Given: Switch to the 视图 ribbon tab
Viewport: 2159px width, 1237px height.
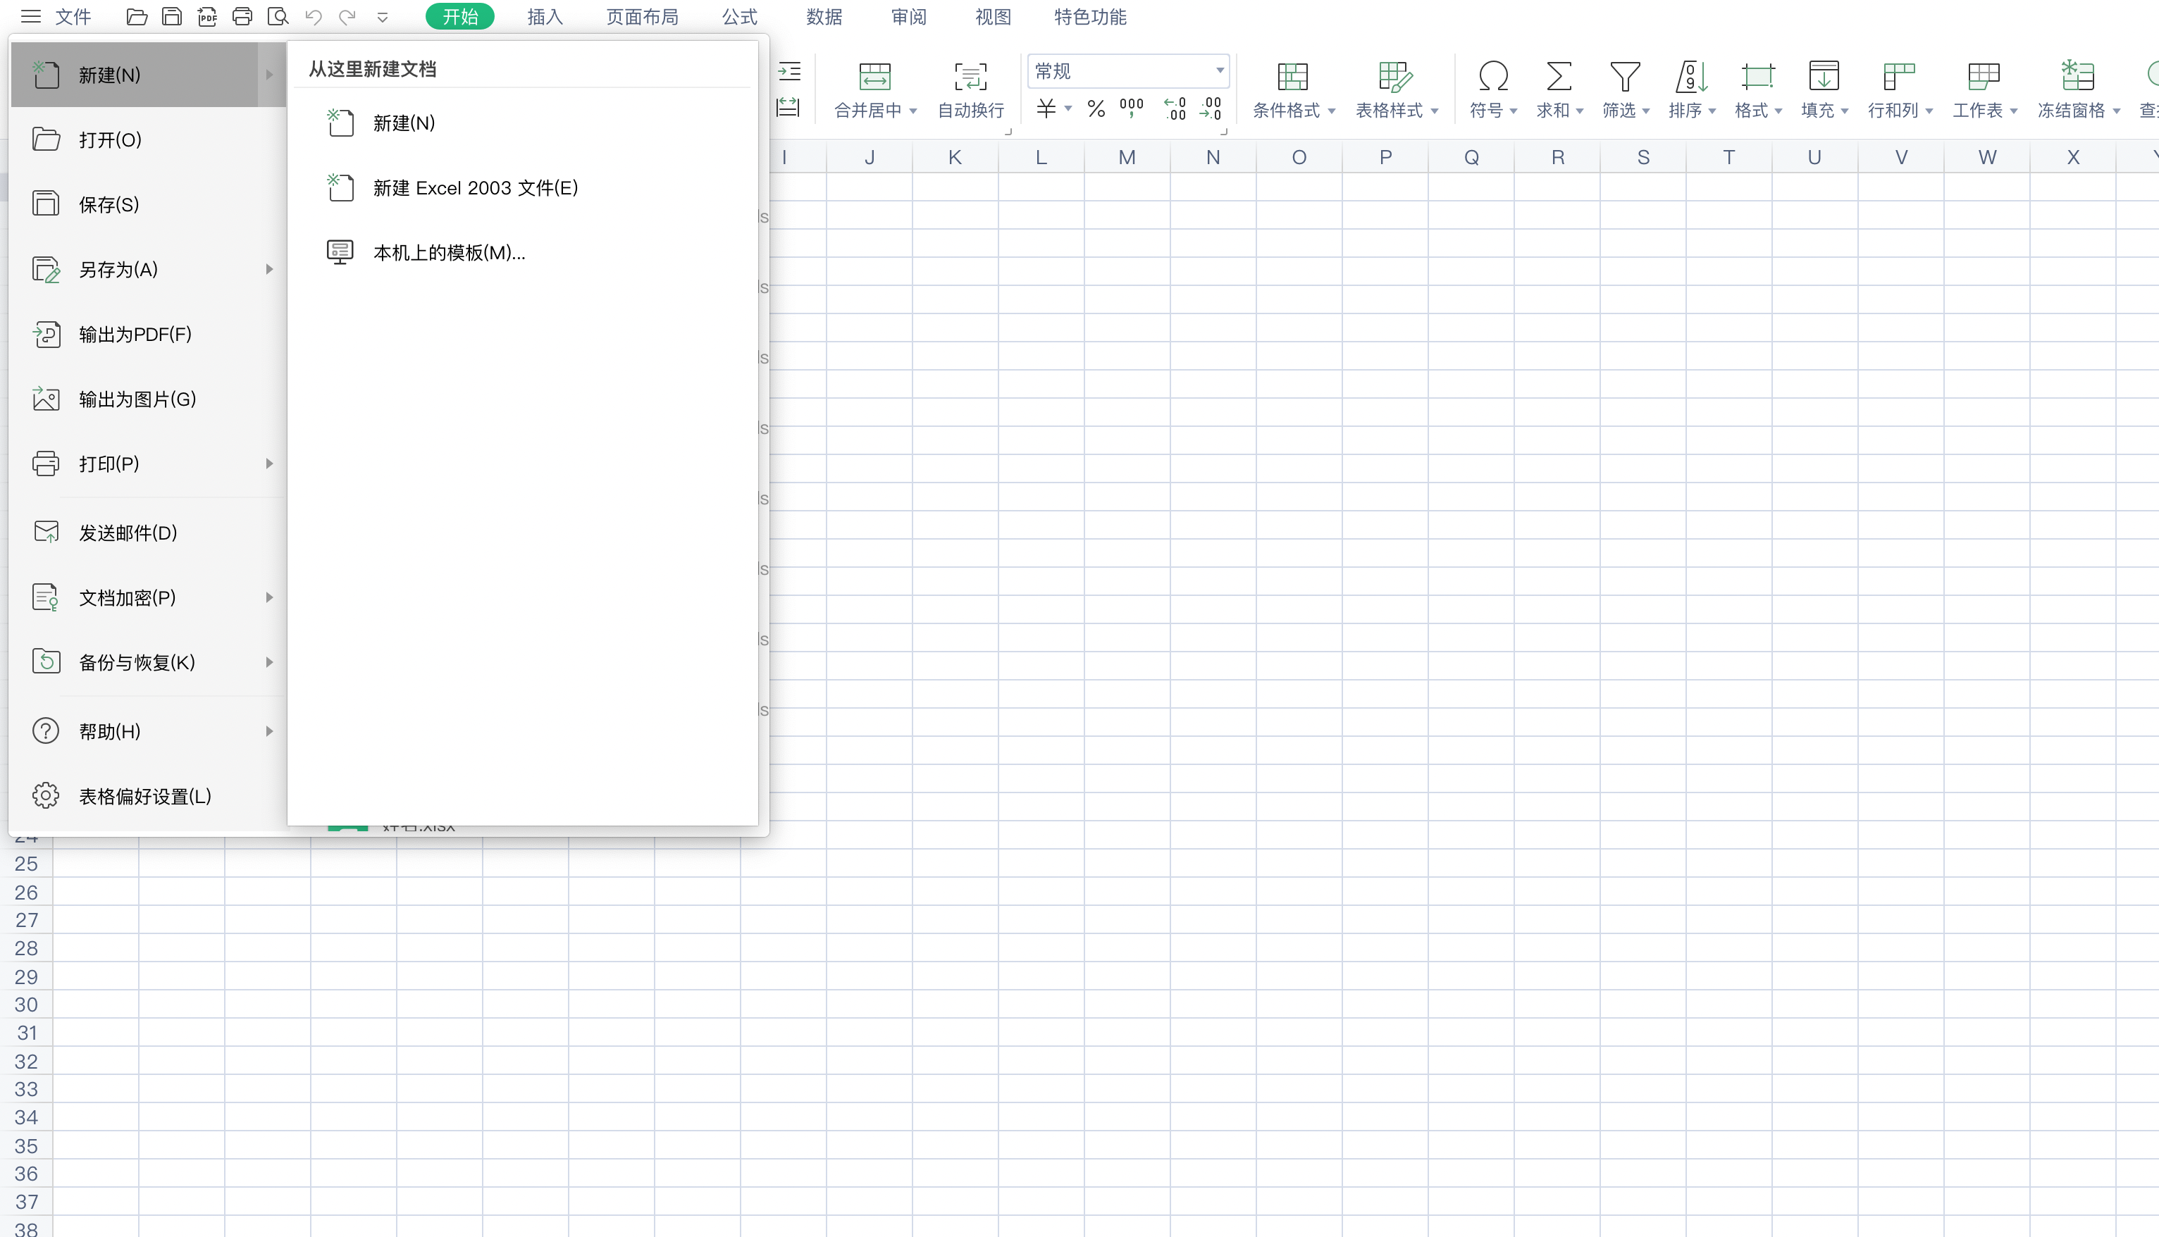Looking at the screenshot, I should pyautogui.click(x=992, y=16).
